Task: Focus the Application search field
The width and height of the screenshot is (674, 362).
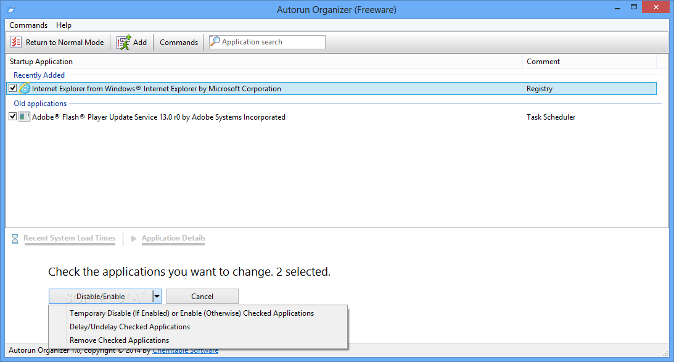Action: coord(267,42)
